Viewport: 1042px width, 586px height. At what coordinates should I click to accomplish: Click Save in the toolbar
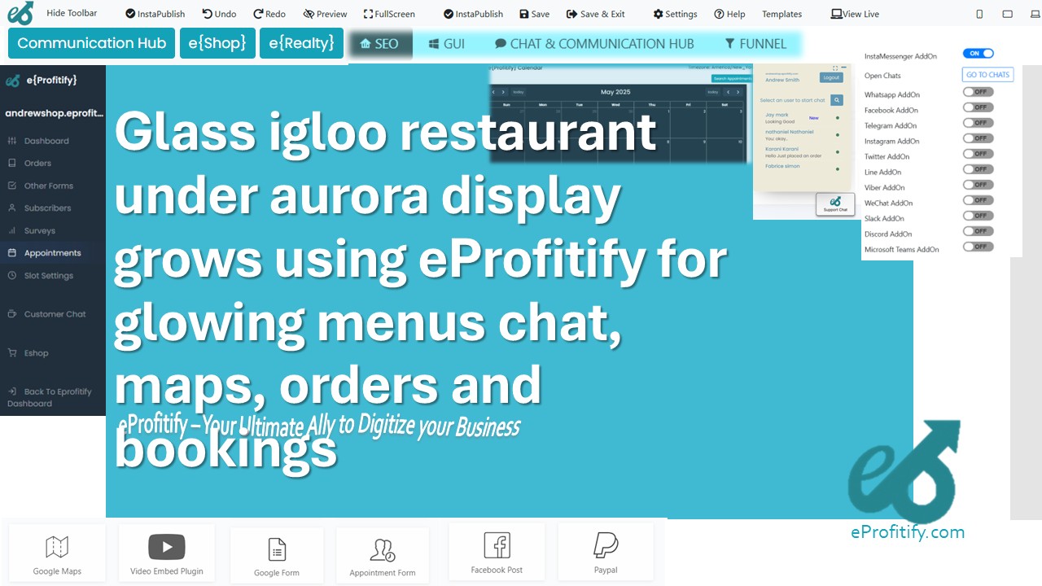click(534, 14)
